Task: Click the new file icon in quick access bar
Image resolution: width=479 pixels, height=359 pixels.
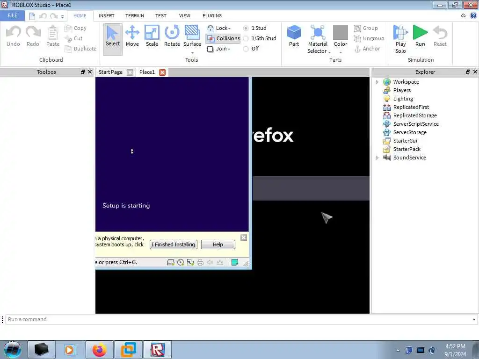Action: pos(32,16)
